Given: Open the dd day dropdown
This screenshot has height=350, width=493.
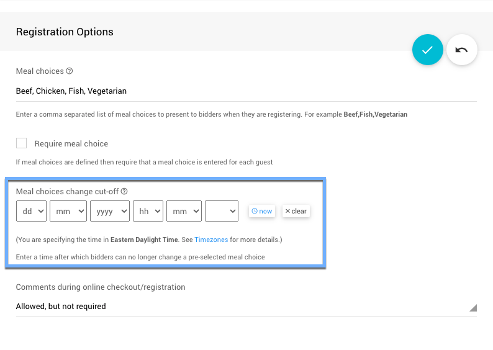Looking at the screenshot, I should (31, 211).
